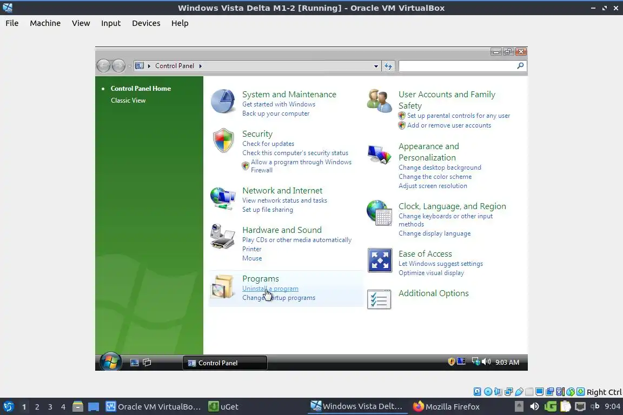
Task: Click Switch between windows quick launch icon
Action: pyautogui.click(x=147, y=363)
